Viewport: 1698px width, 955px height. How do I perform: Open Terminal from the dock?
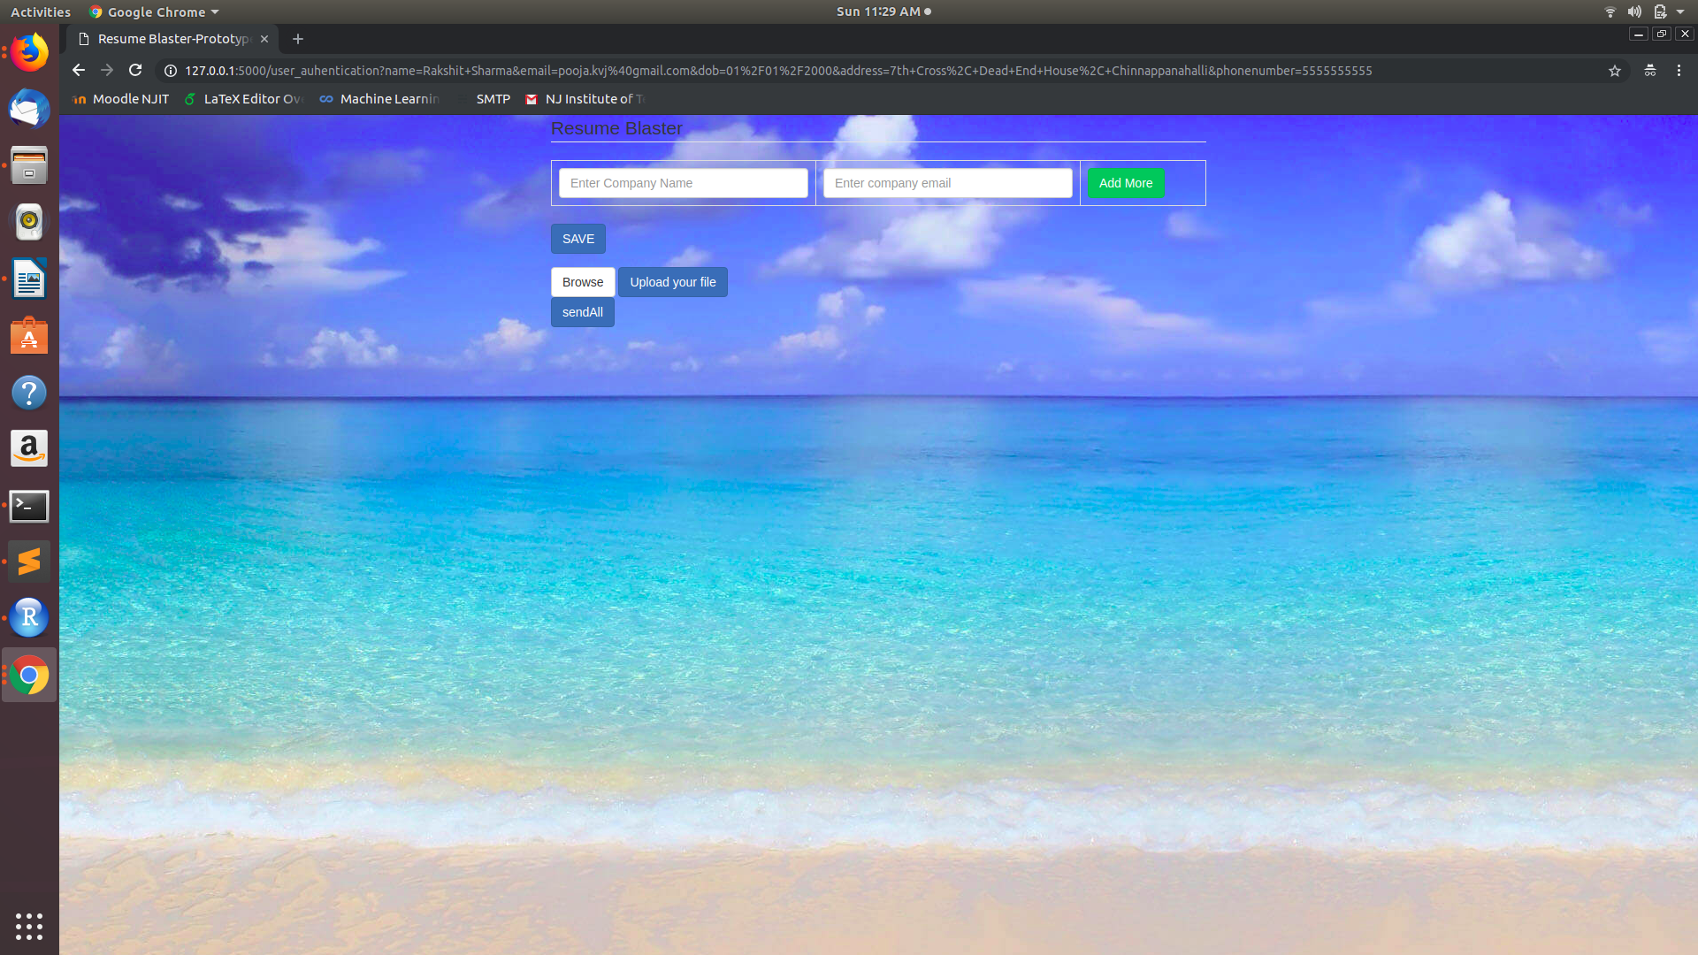coord(29,506)
